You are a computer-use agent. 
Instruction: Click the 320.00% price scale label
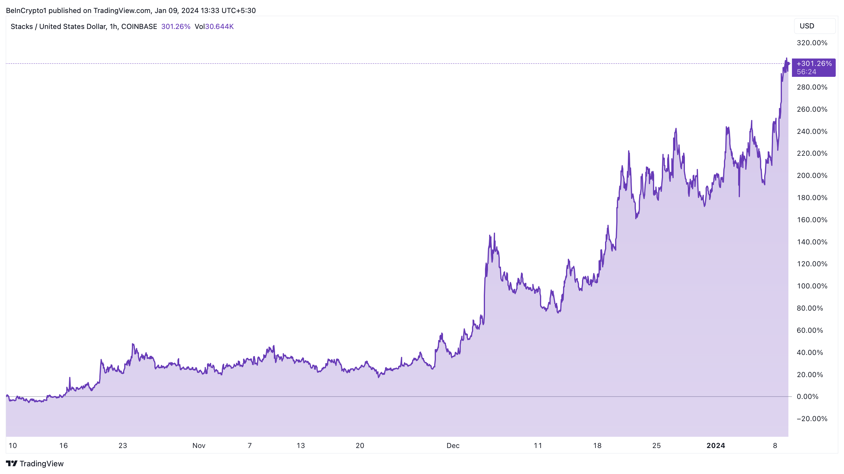point(812,43)
